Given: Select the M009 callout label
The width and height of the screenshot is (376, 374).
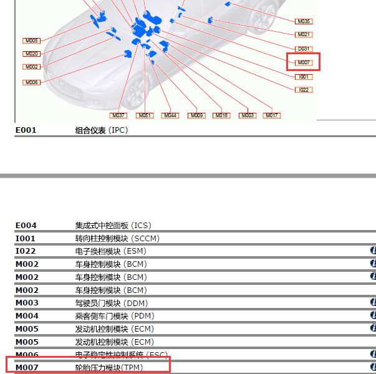Looking at the screenshot, I should [x=196, y=115].
